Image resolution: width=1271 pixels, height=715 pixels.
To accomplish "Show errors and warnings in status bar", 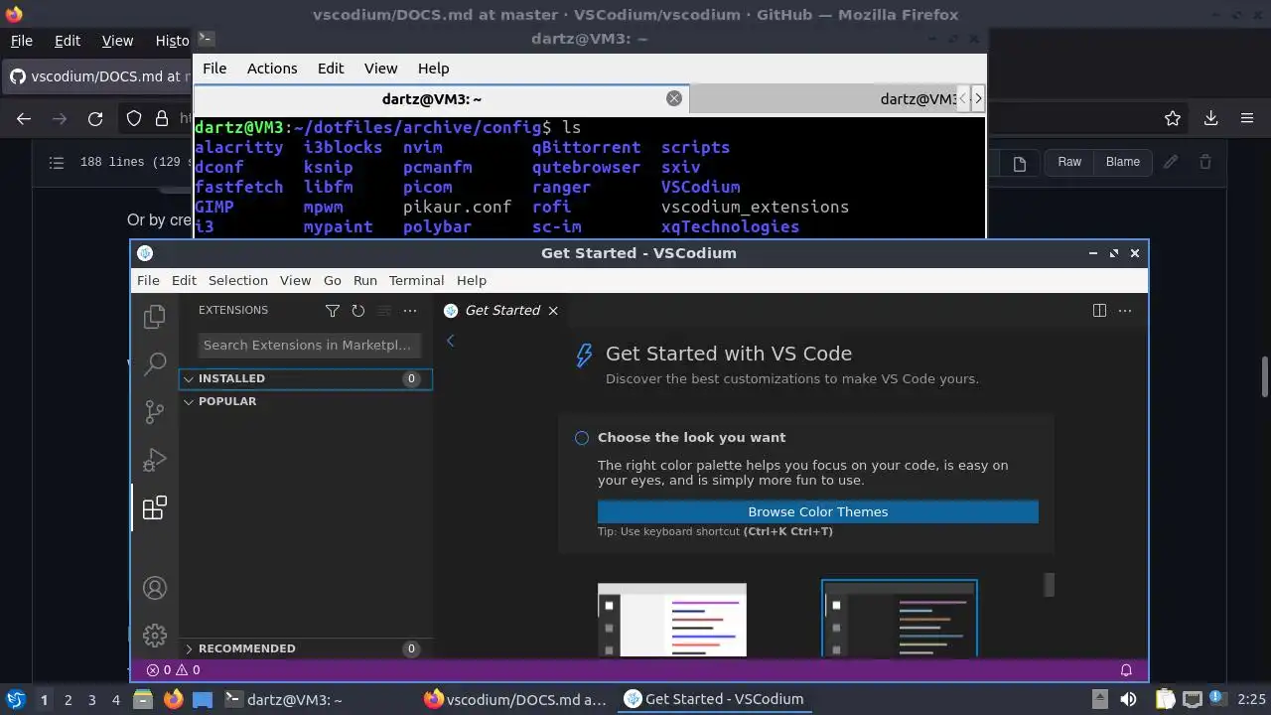I will point(173,670).
